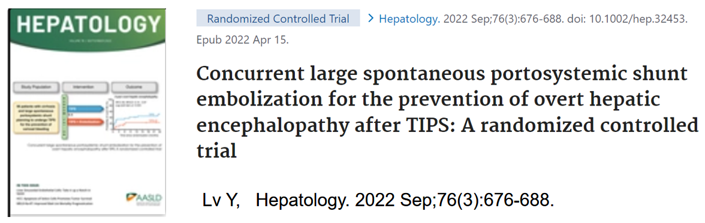Click the bottom citation Hepatology 2022 Sep;76(3):676-688
Image resolution: width=705 pixels, height=223 pixels.
(x=405, y=200)
